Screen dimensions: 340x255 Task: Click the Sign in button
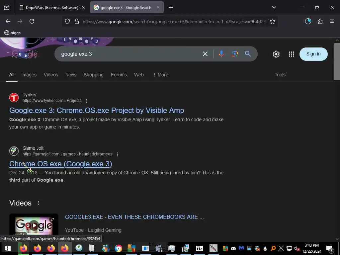click(313, 54)
